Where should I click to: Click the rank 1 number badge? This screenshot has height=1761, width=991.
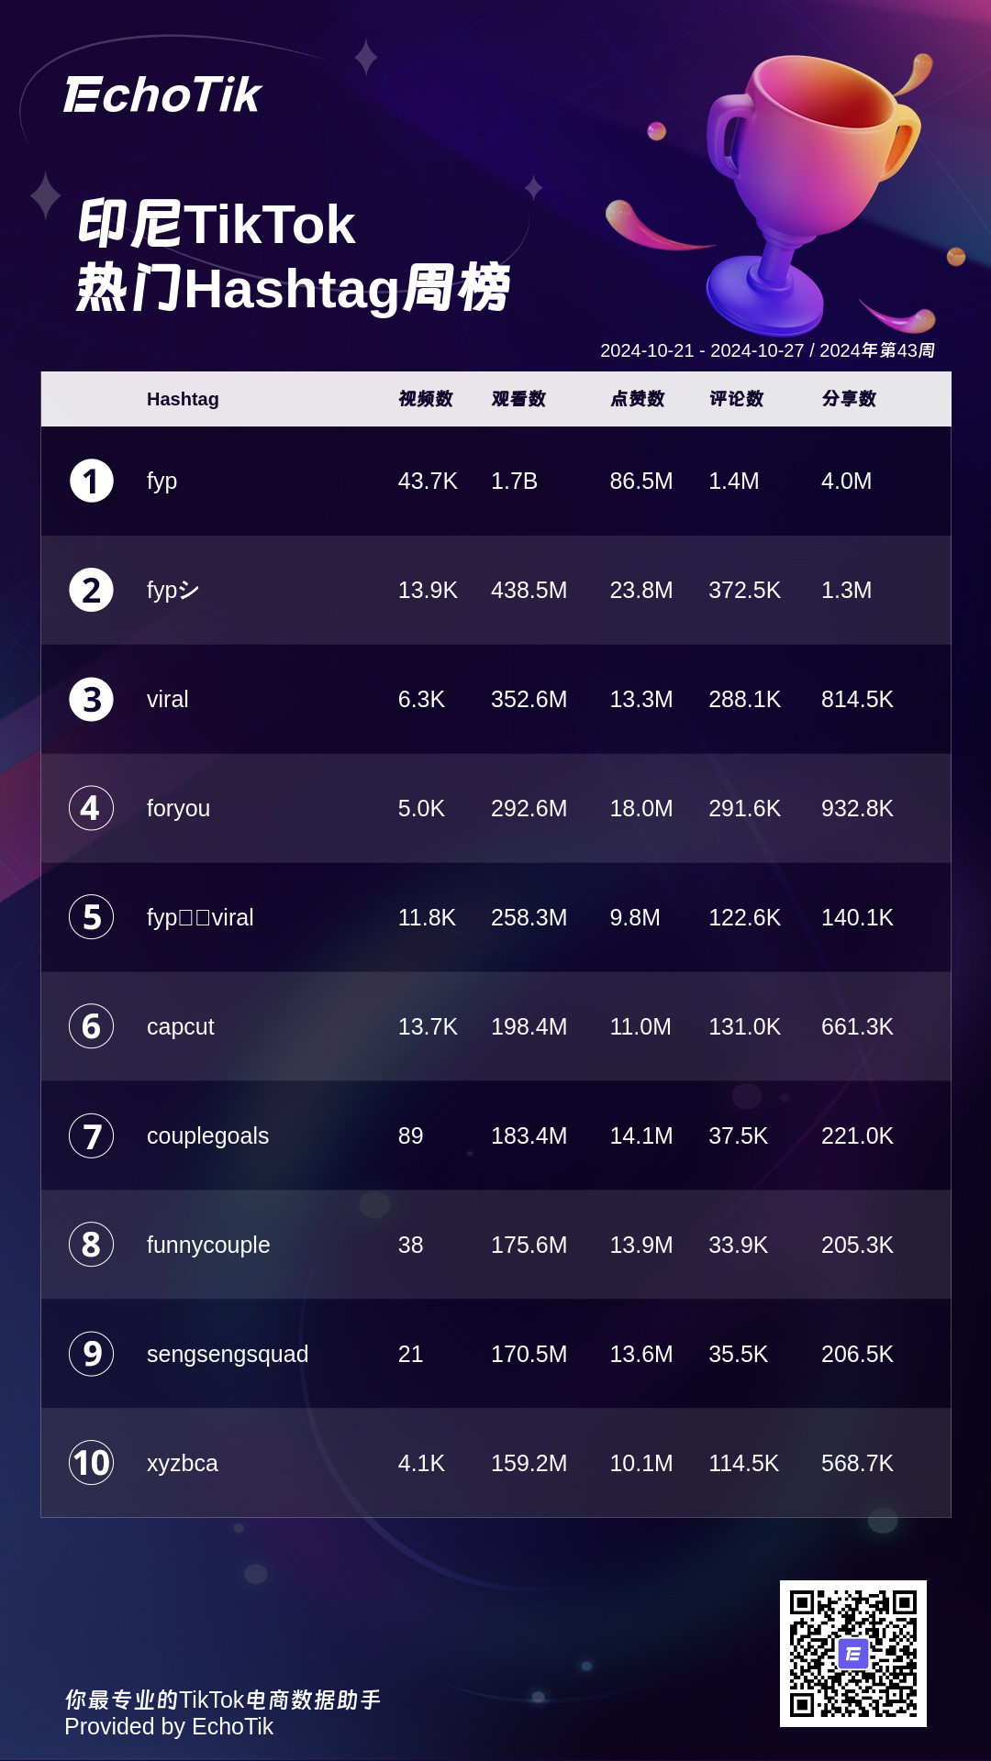[x=92, y=481]
